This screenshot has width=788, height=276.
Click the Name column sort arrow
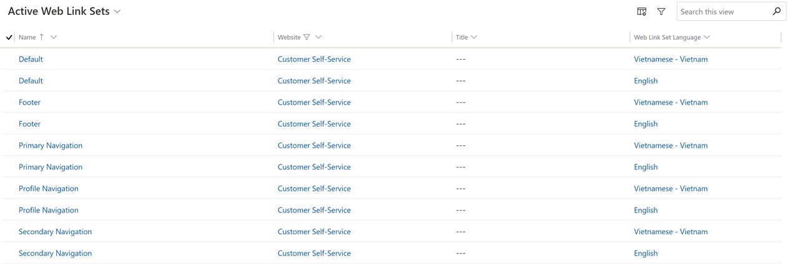(42, 37)
